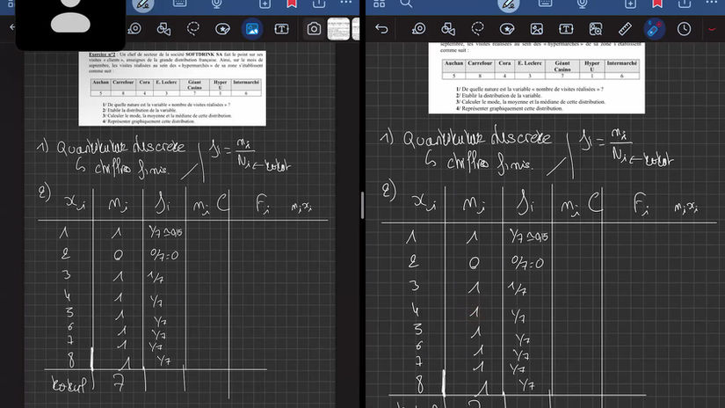Viewport: 725px width, 408px height.
Task: Open the page thumbnails grid in the right window
Action: [379, 4]
